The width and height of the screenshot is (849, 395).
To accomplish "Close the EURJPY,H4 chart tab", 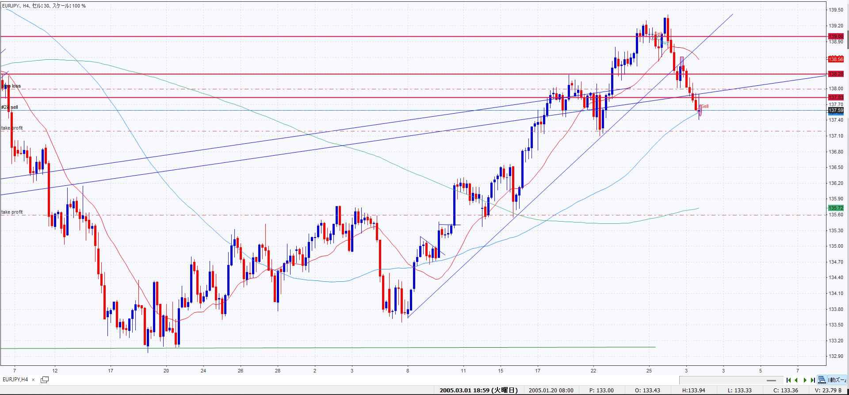I will [33, 380].
